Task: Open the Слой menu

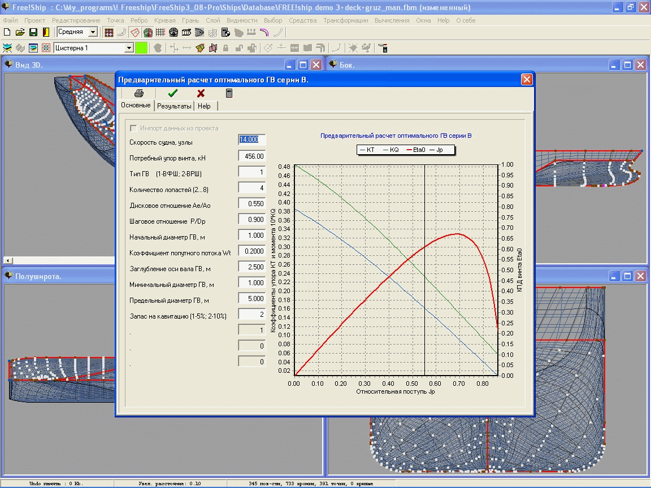Action: (213, 20)
